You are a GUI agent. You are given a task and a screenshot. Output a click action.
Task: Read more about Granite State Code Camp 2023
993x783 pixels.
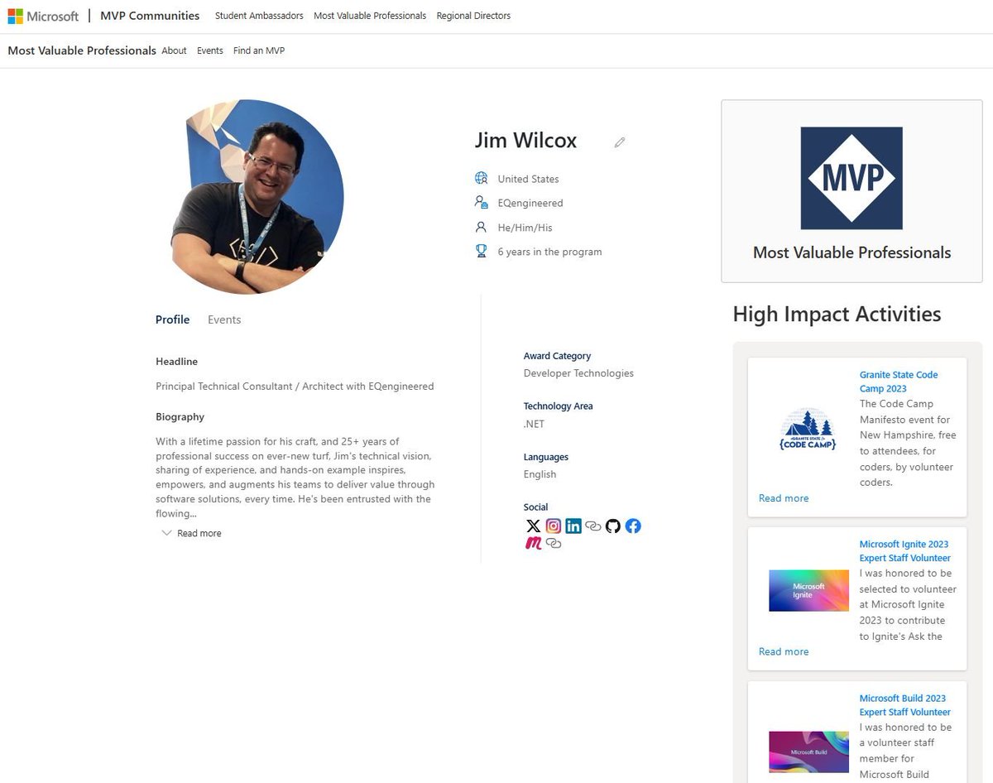pyautogui.click(x=783, y=497)
